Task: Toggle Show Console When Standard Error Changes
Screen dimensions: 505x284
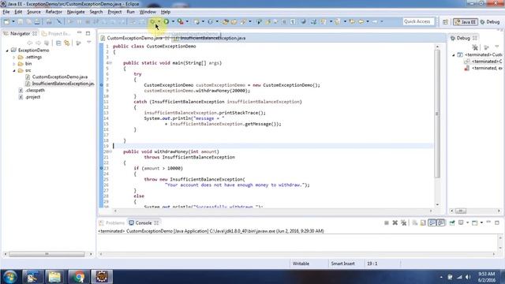Action: tap(441, 222)
